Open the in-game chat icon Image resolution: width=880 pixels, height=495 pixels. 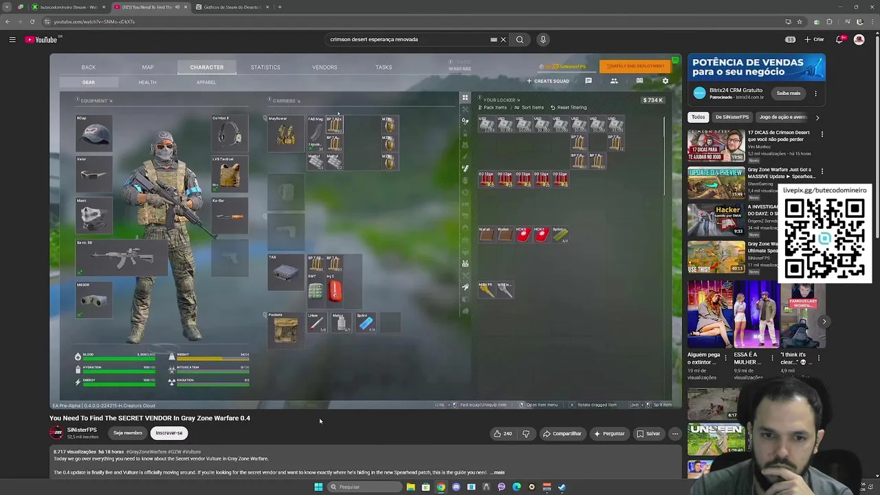tap(588, 80)
